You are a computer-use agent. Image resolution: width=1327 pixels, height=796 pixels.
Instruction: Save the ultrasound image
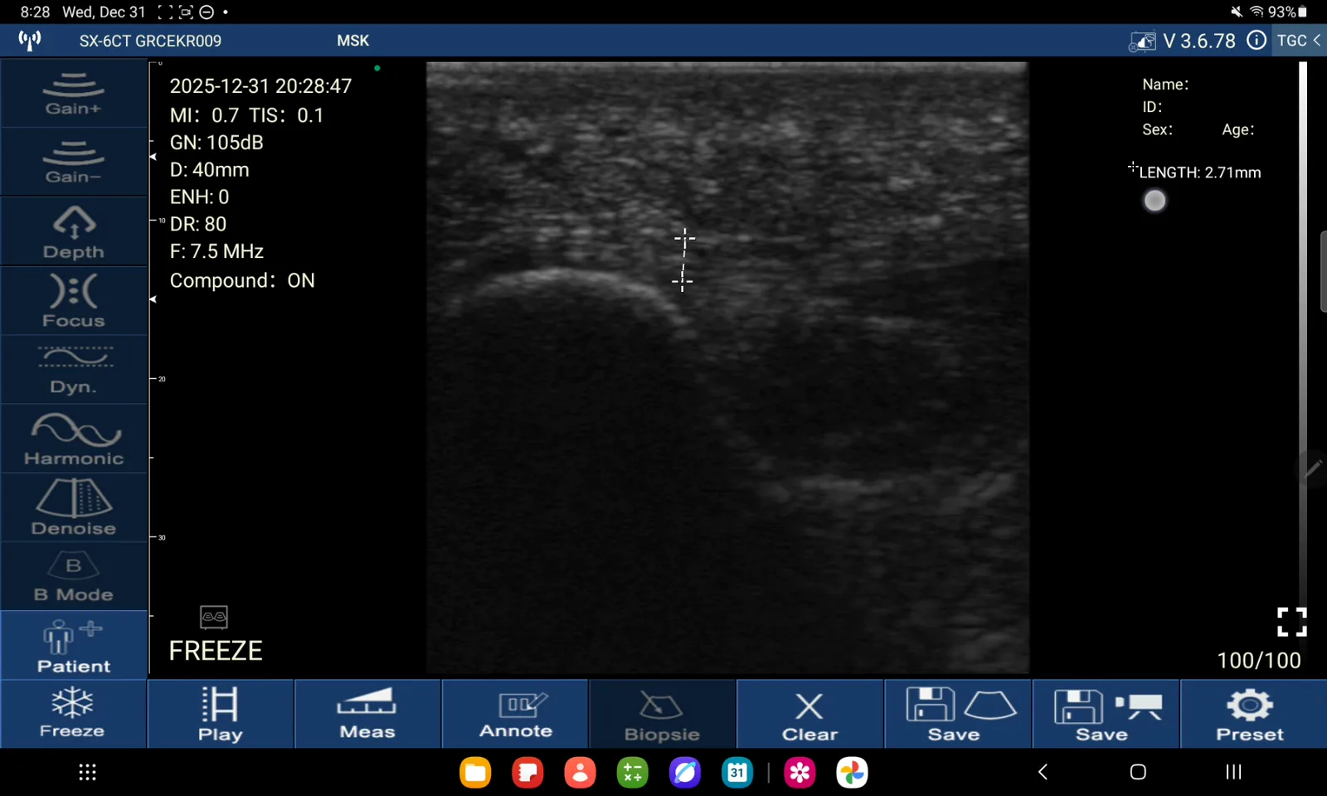pos(958,714)
